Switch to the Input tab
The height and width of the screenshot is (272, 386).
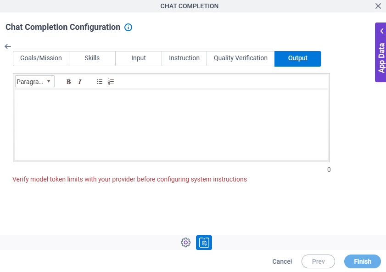click(138, 58)
